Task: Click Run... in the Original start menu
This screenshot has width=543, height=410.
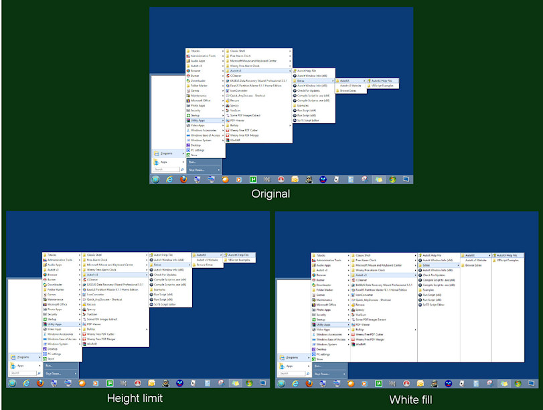Action: click(x=192, y=161)
